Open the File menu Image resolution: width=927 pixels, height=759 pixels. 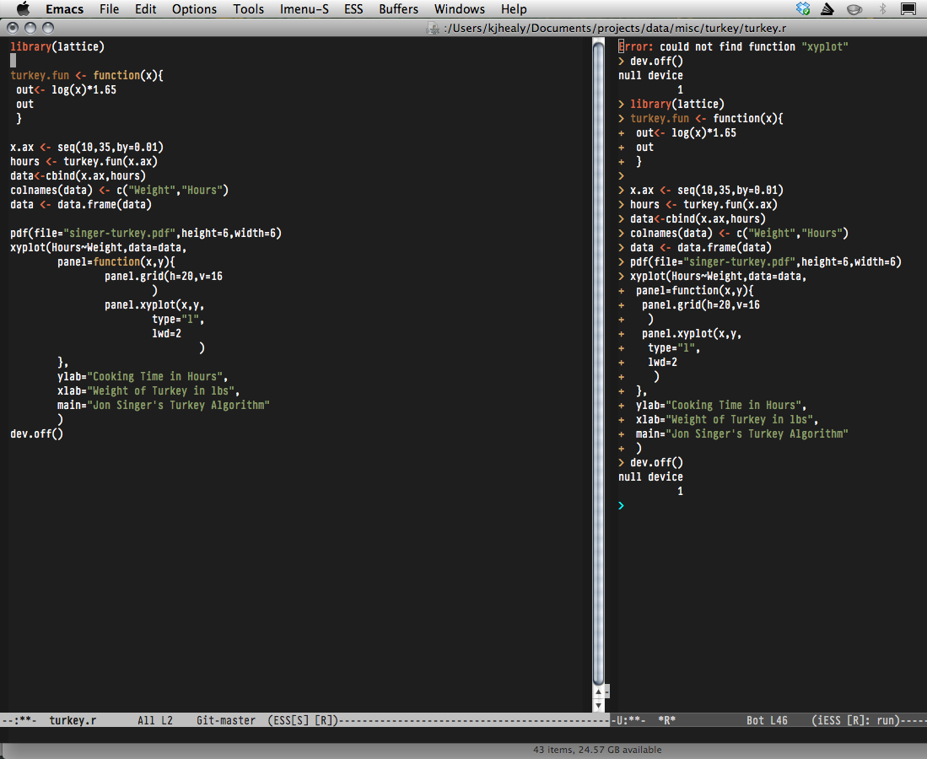pos(109,9)
